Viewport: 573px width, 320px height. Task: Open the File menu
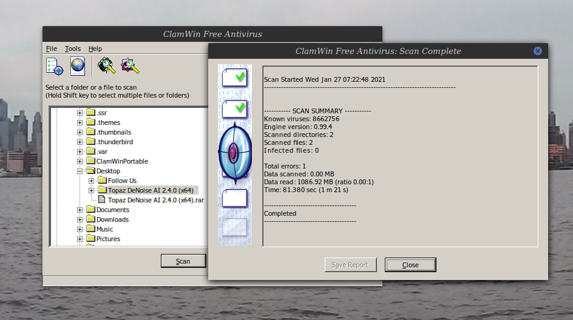click(52, 48)
